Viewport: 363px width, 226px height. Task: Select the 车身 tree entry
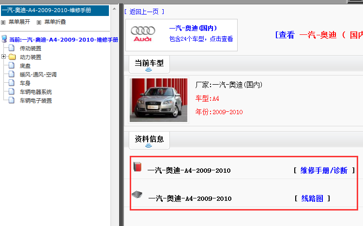tap(25, 83)
